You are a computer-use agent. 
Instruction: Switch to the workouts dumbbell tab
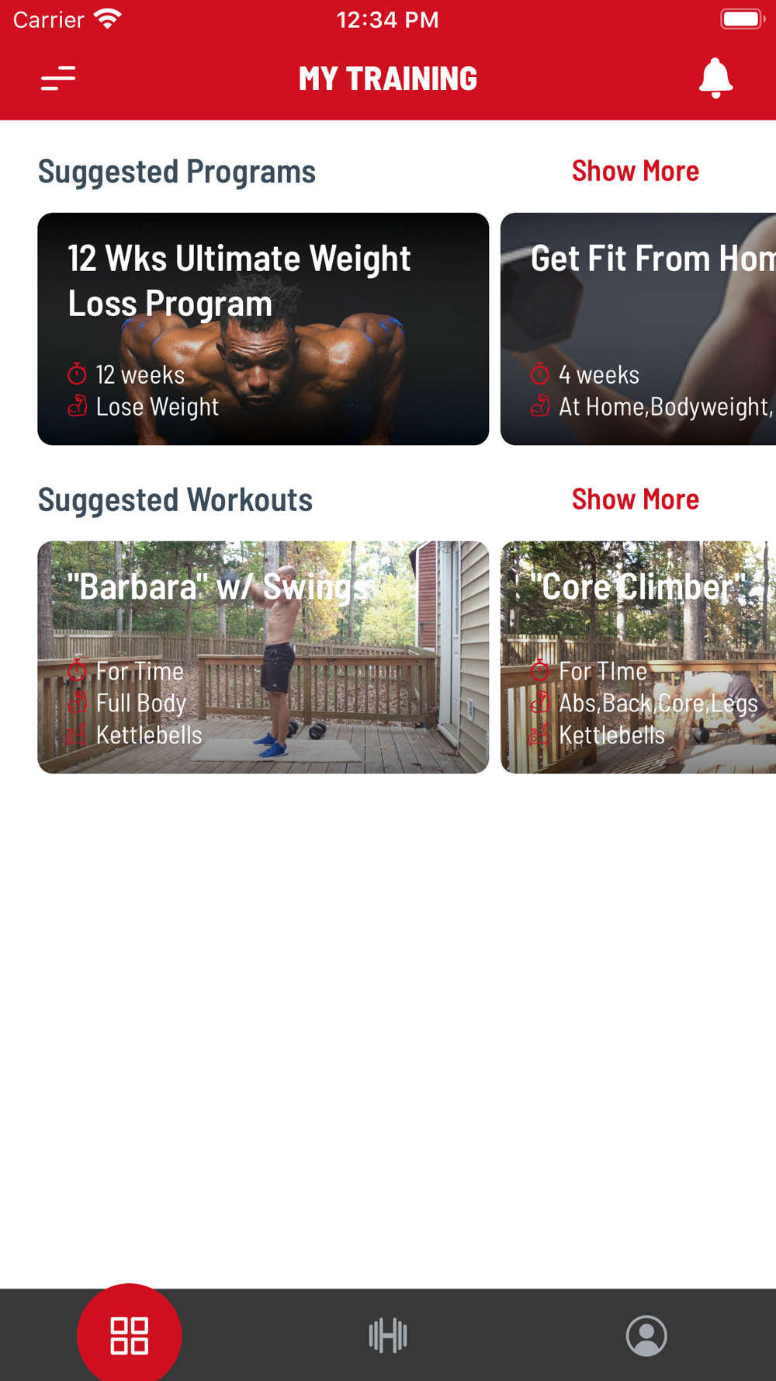tap(388, 1335)
